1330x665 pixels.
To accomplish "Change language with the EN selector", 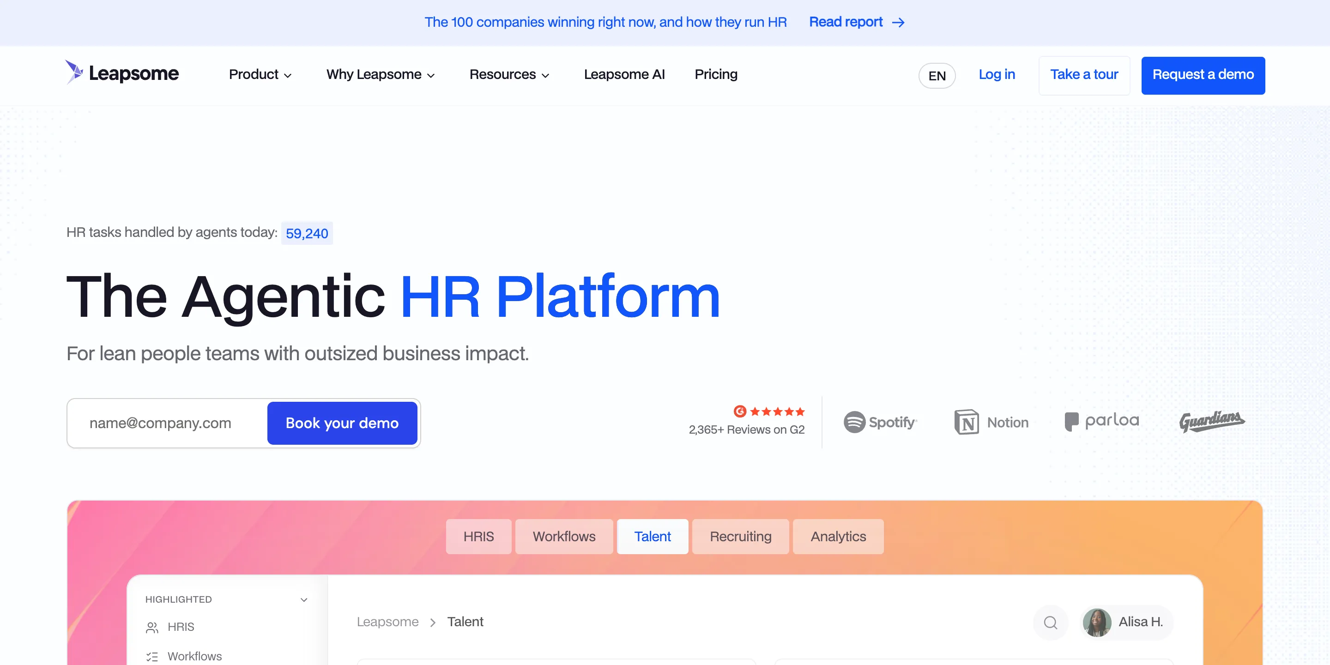I will pos(937,76).
